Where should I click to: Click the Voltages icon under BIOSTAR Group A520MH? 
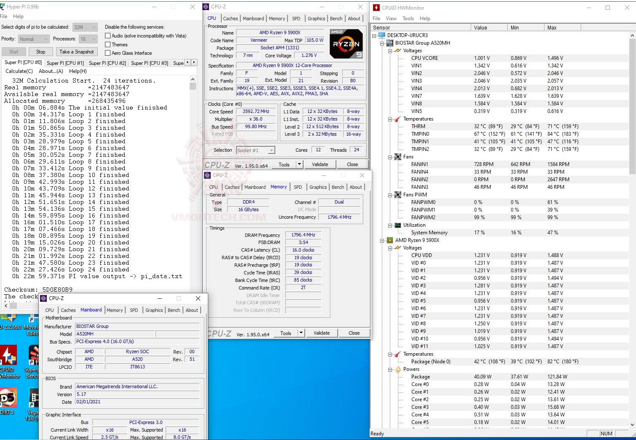coord(397,51)
